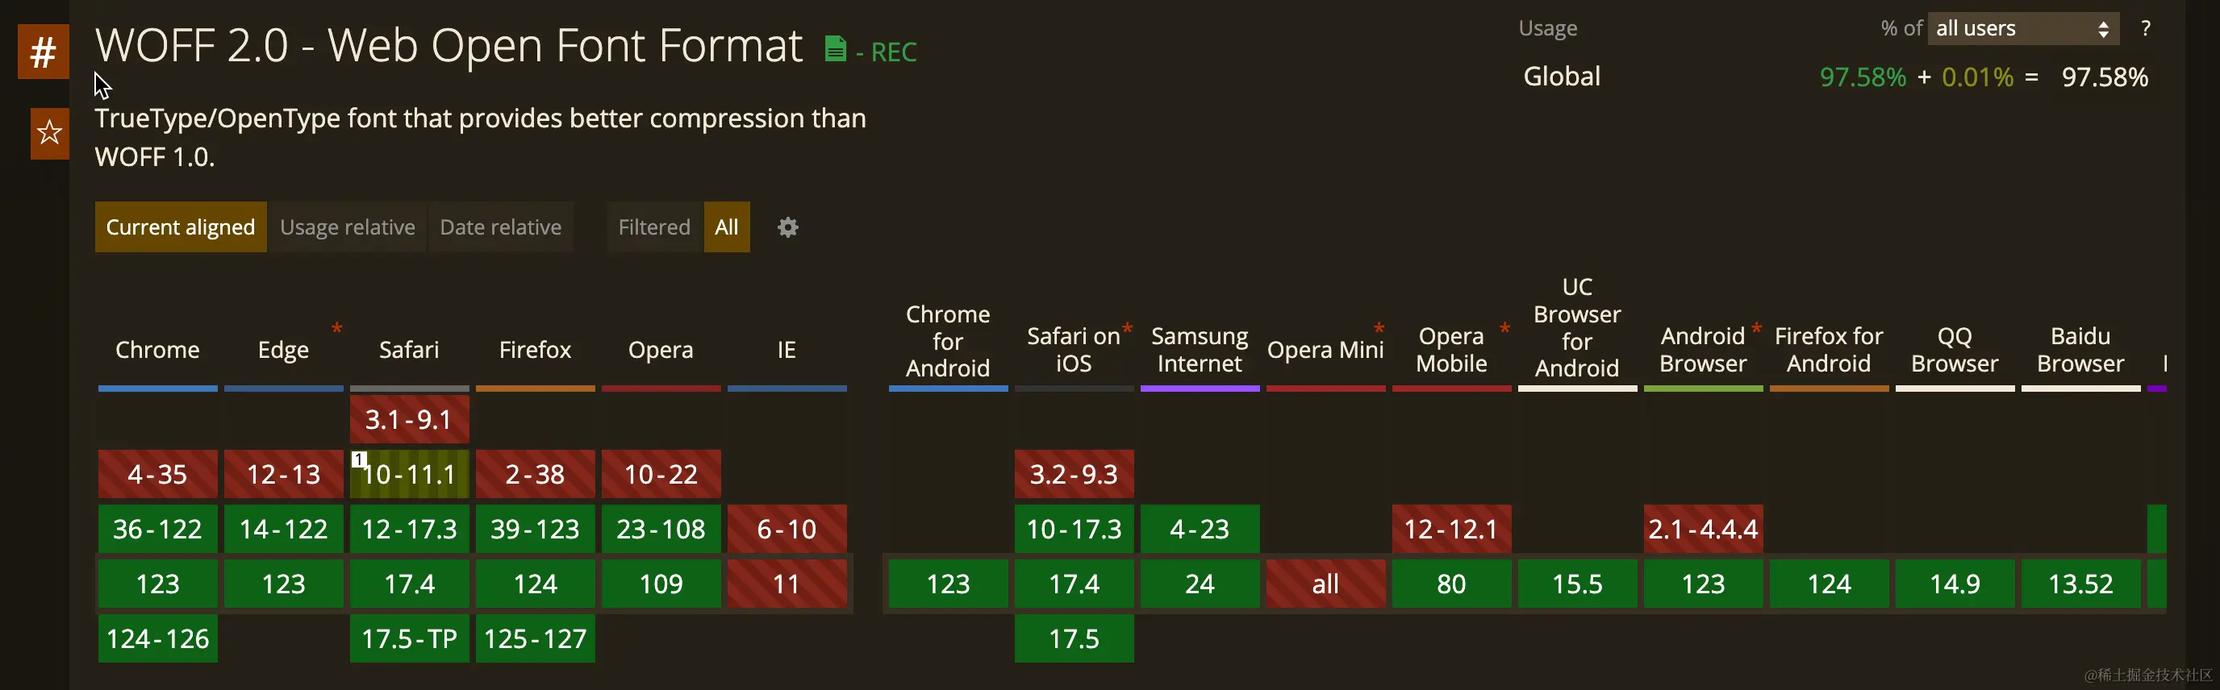Image resolution: width=2220 pixels, height=690 pixels.
Task: Star this feature with the star icon
Action: tap(49, 134)
